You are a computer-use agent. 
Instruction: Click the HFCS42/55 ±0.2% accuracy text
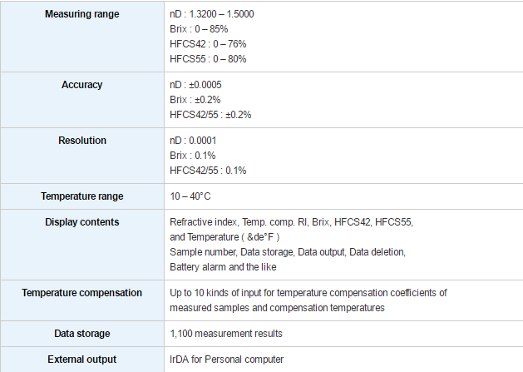[x=210, y=115]
